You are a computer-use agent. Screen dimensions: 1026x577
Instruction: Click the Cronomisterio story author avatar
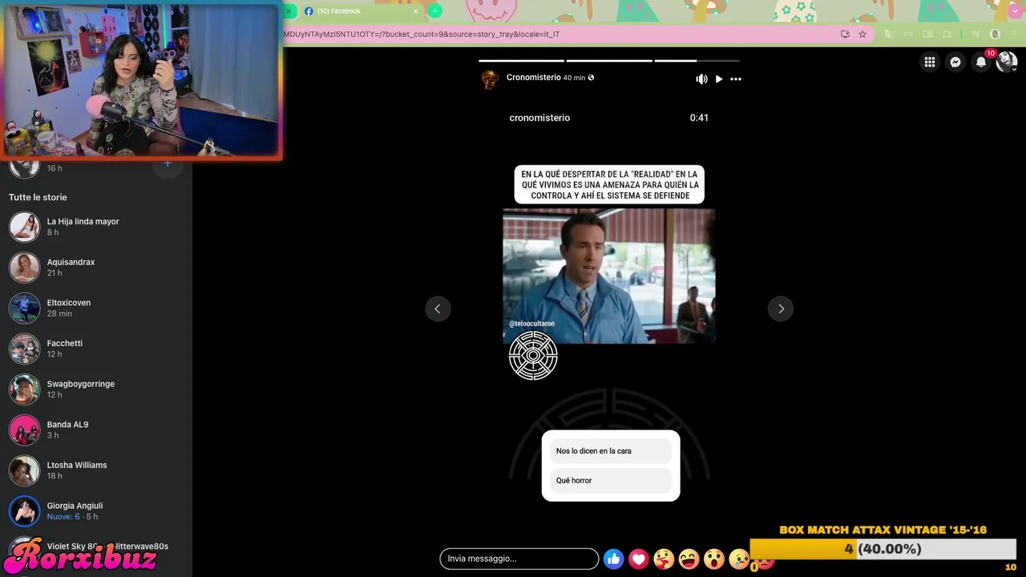coord(490,79)
